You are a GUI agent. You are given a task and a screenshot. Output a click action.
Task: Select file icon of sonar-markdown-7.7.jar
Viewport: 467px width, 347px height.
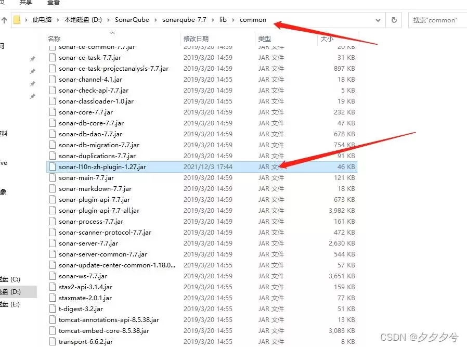click(x=53, y=188)
